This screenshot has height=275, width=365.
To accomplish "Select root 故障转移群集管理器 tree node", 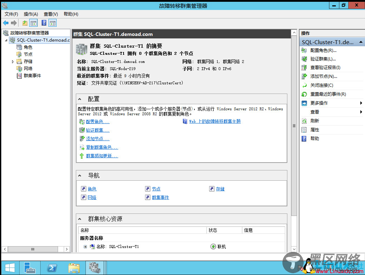I will pos(29,33).
